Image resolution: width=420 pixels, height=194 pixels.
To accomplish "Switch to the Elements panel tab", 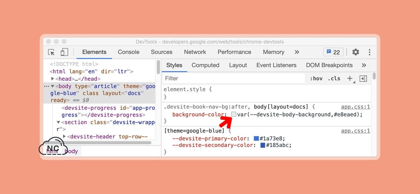I will (94, 52).
